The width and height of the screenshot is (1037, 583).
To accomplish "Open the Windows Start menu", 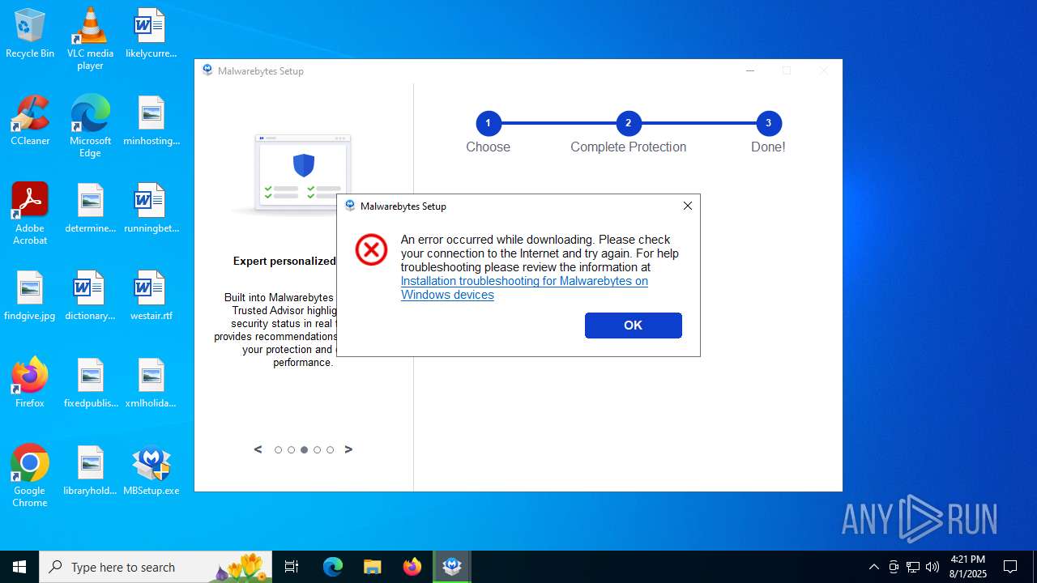I will tap(19, 567).
